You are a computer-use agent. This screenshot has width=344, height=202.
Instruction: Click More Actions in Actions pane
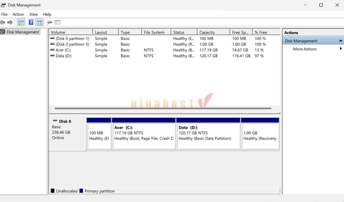tap(305, 49)
